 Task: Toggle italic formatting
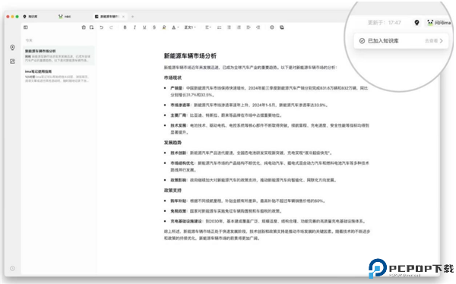(135, 27)
